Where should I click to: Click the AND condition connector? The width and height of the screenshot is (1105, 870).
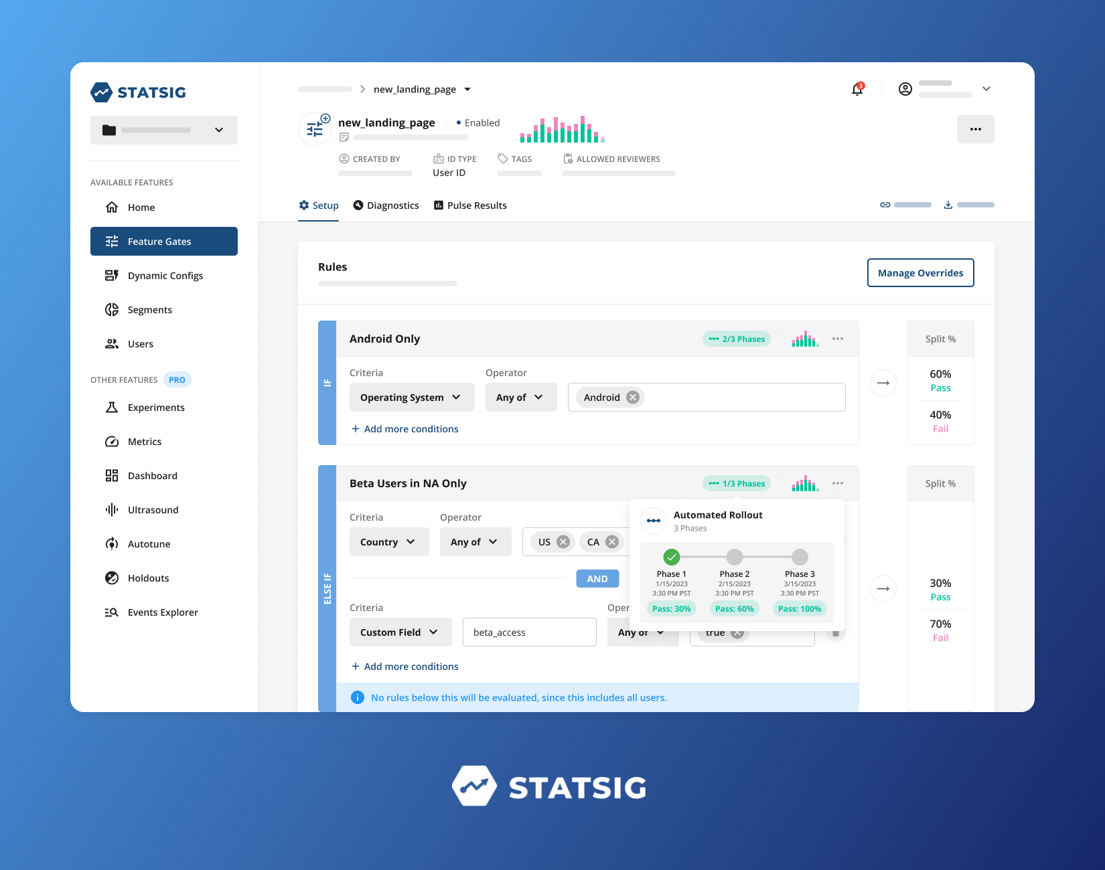pyautogui.click(x=597, y=579)
